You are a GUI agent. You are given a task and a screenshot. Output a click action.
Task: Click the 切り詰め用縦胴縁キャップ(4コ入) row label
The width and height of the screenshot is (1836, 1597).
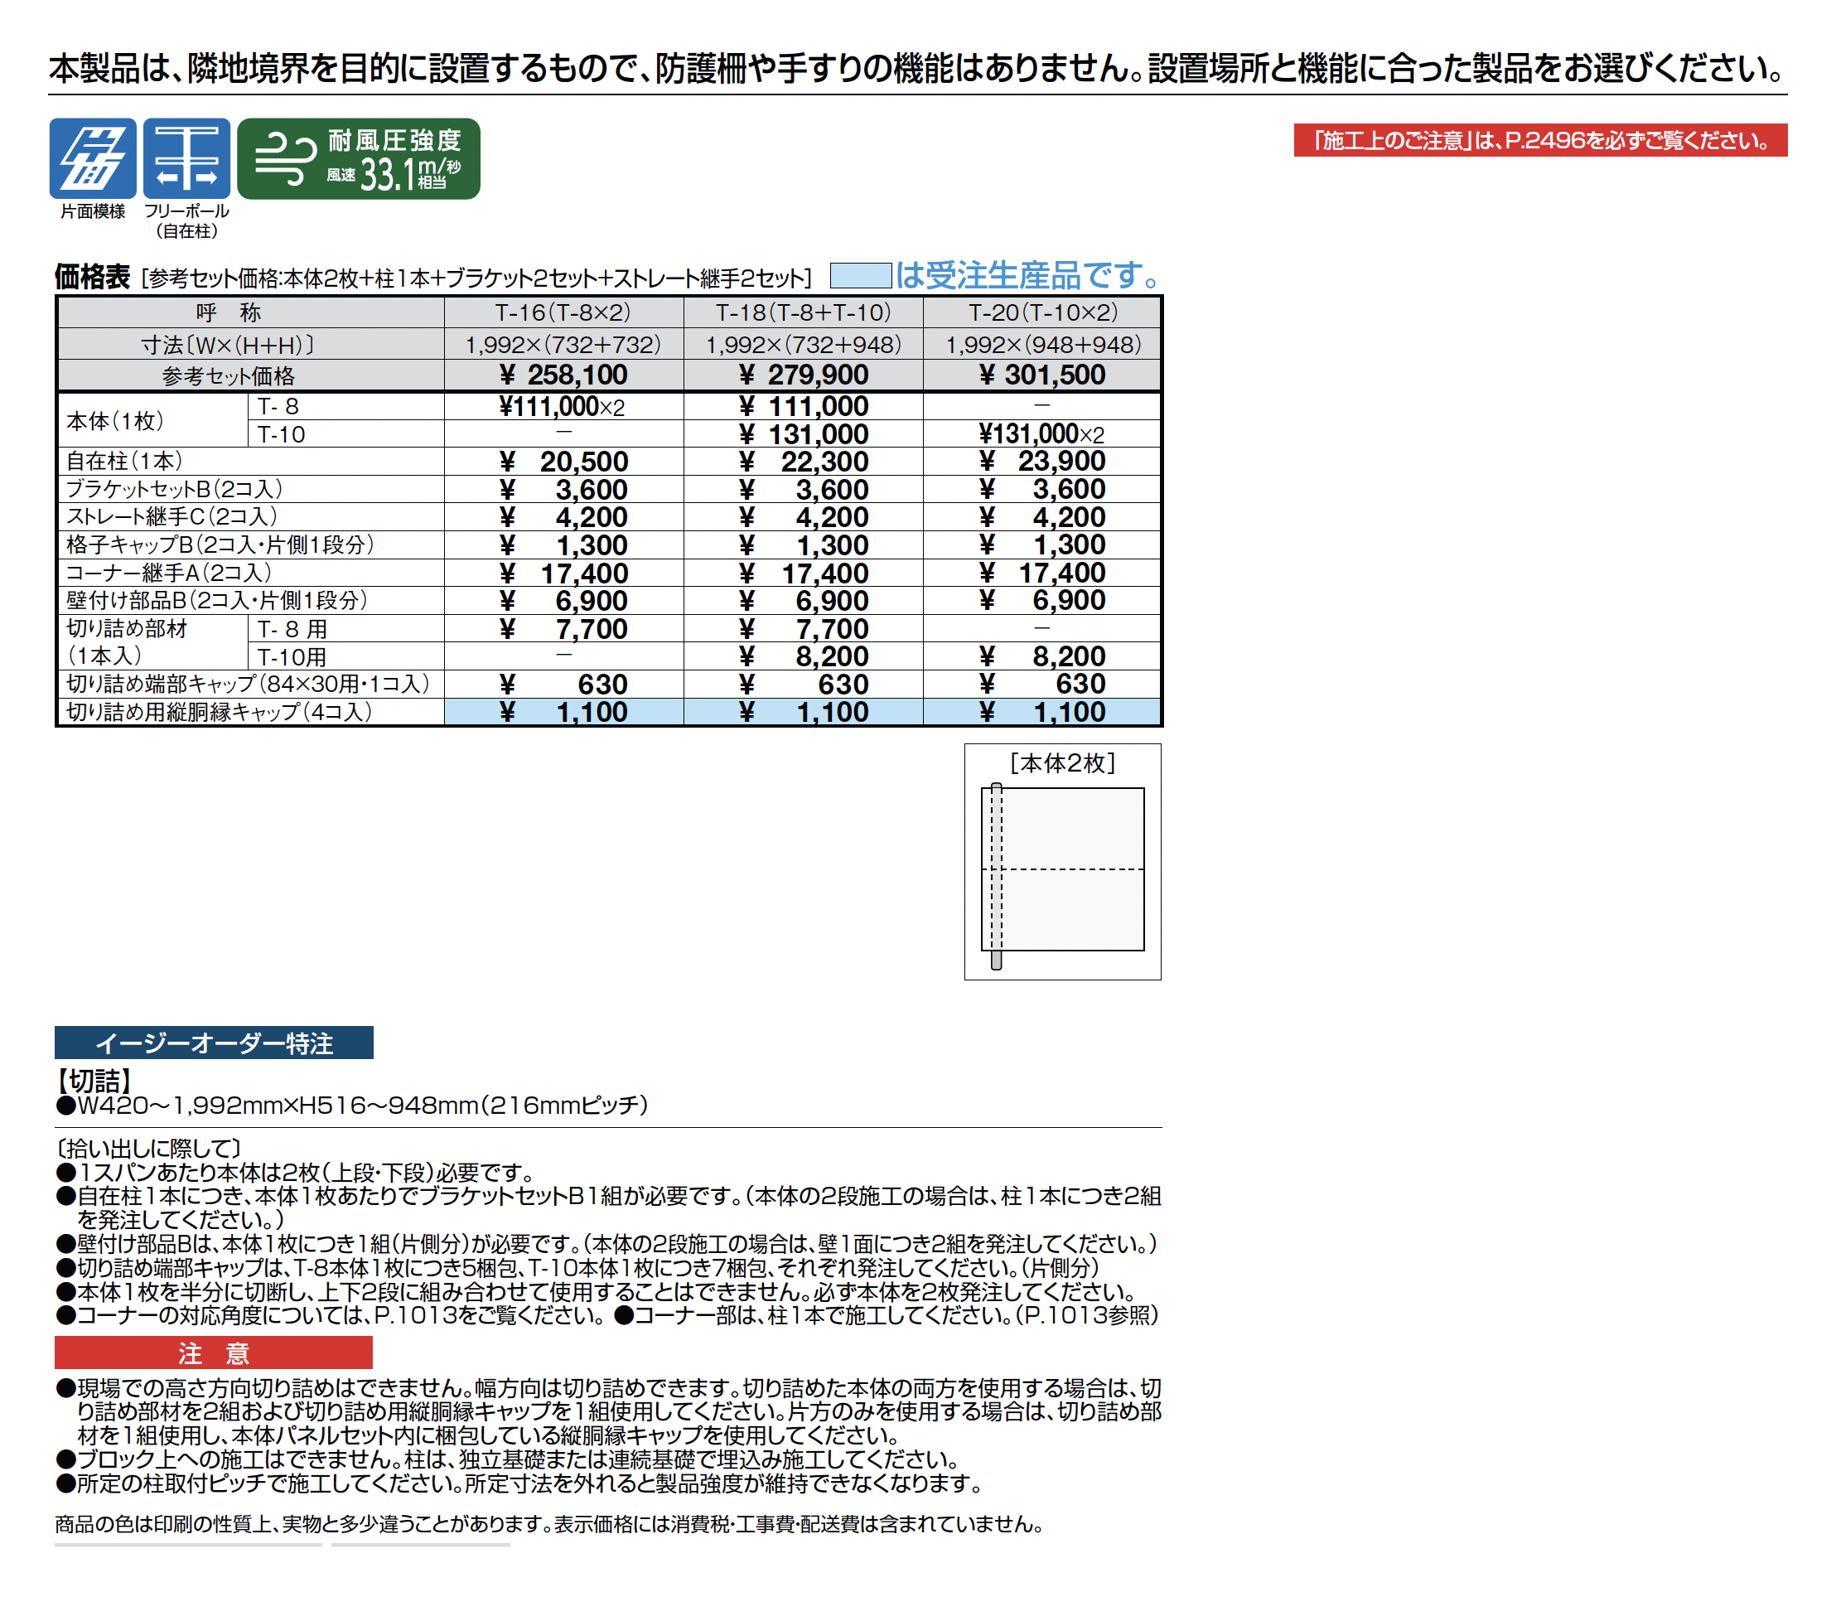(220, 712)
